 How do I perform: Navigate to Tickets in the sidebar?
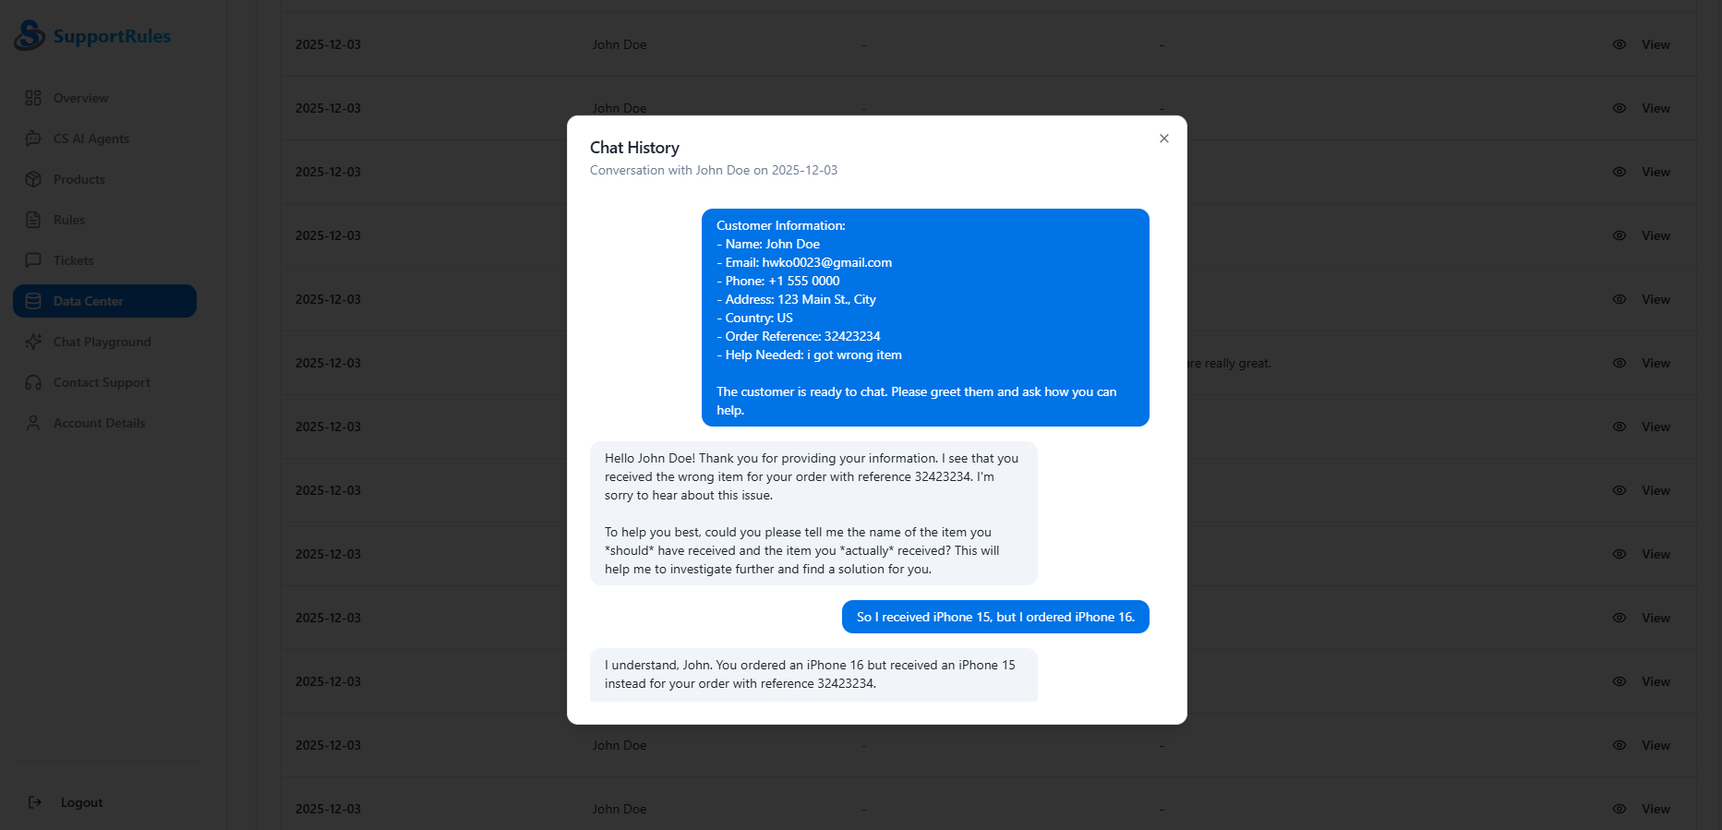[73, 259]
